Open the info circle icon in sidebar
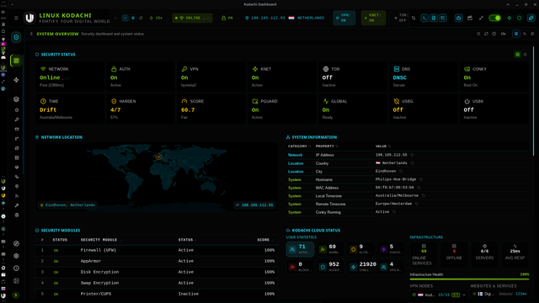The width and height of the screenshot is (539, 303). point(16,268)
